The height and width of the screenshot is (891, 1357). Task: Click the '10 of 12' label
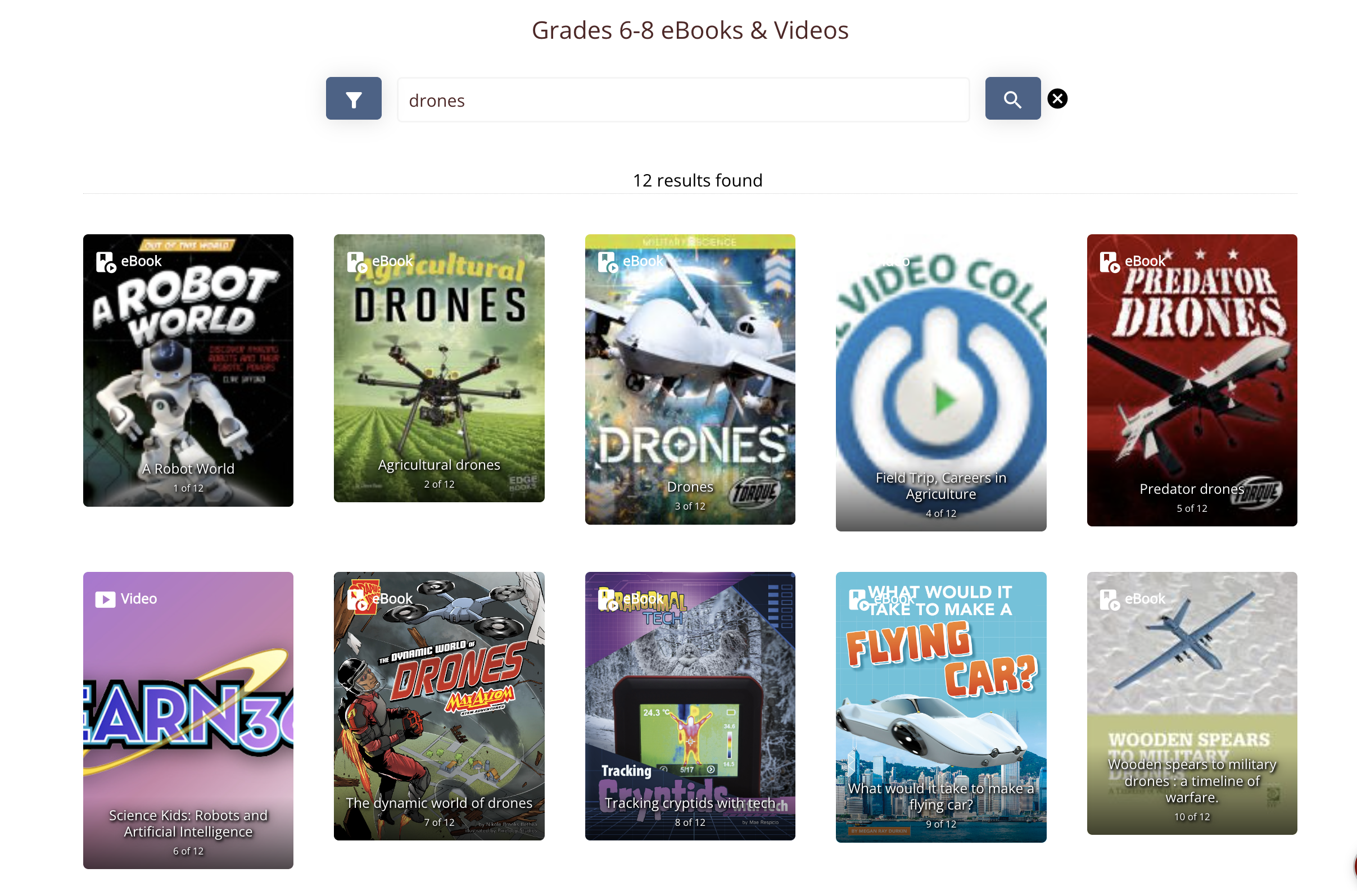1192,817
